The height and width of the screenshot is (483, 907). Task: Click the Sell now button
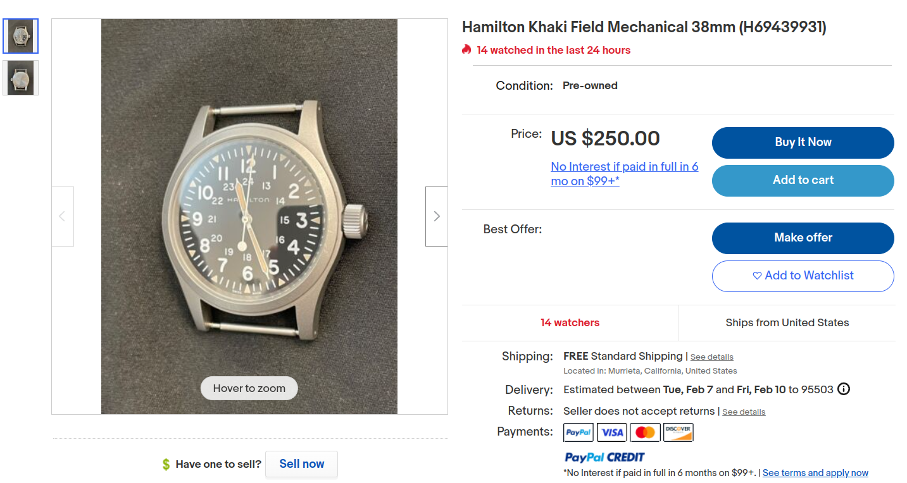pyautogui.click(x=301, y=464)
